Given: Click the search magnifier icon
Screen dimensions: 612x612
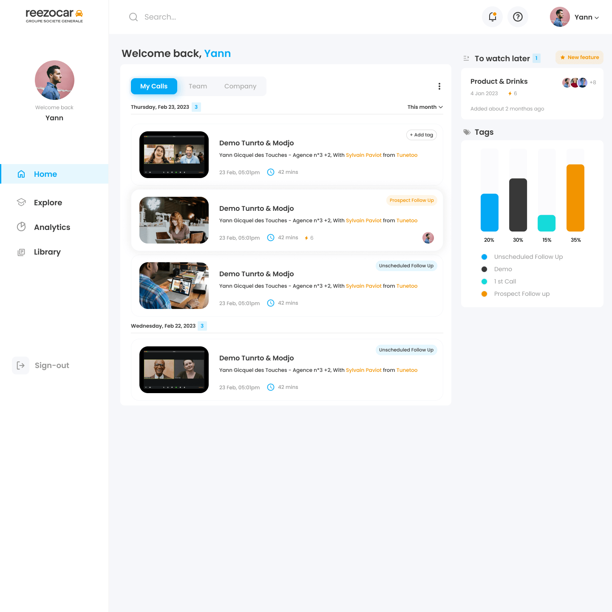Looking at the screenshot, I should (x=133, y=17).
